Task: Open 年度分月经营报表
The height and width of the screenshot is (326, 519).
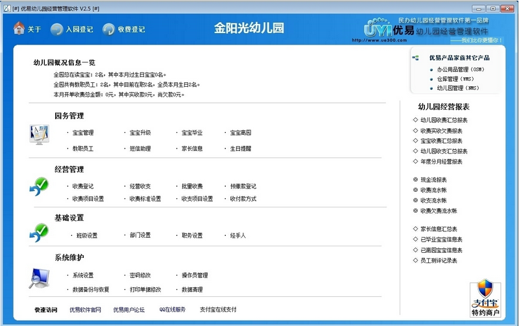Action: pos(441,161)
